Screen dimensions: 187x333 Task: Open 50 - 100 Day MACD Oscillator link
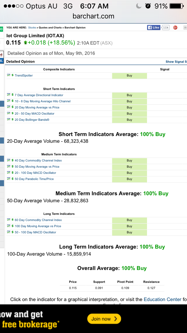click(x=35, y=232)
